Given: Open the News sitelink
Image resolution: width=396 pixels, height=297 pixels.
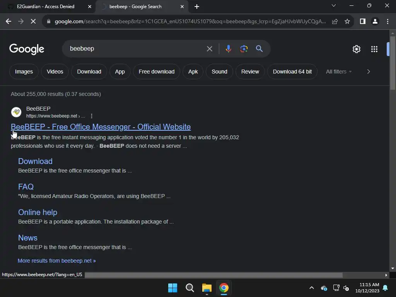Looking at the screenshot, I should tap(28, 238).
